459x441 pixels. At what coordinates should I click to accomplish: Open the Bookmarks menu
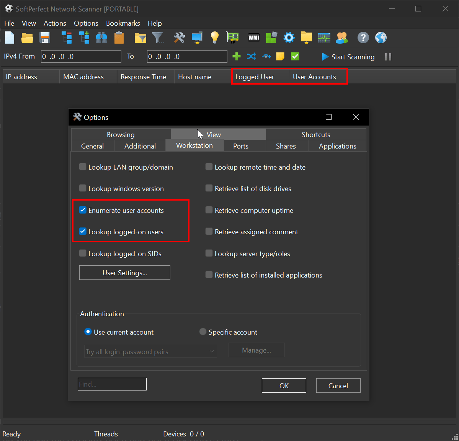click(123, 23)
